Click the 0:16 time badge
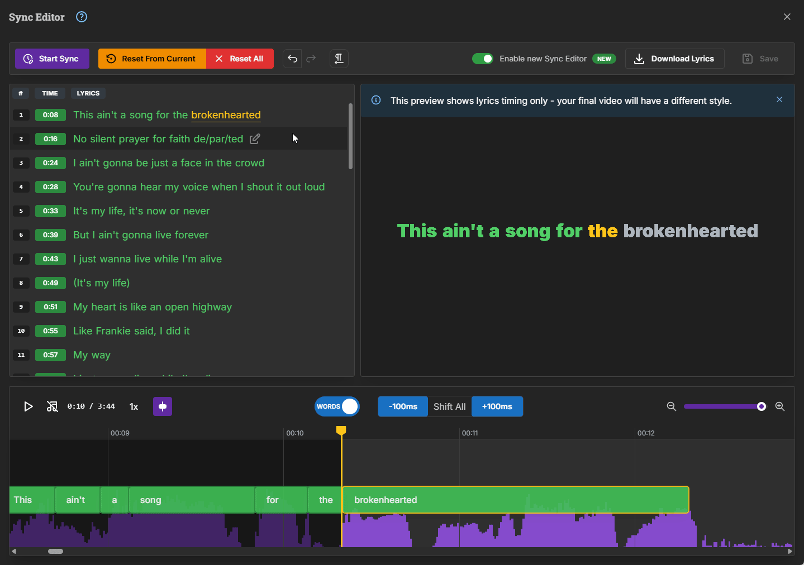Viewport: 804px width, 565px height. click(x=50, y=139)
